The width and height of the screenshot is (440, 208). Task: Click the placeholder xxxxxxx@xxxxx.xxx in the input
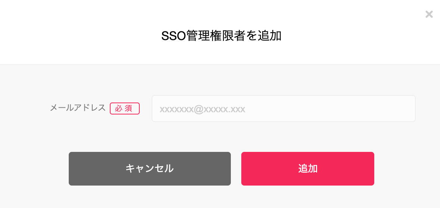(x=202, y=109)
